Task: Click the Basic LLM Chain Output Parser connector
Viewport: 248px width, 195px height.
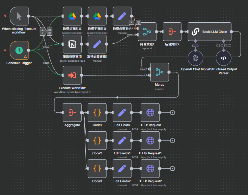Action: click(x=224, y=41)
